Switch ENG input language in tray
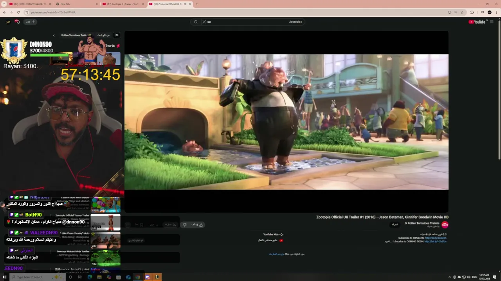 (x=474, y=277)
